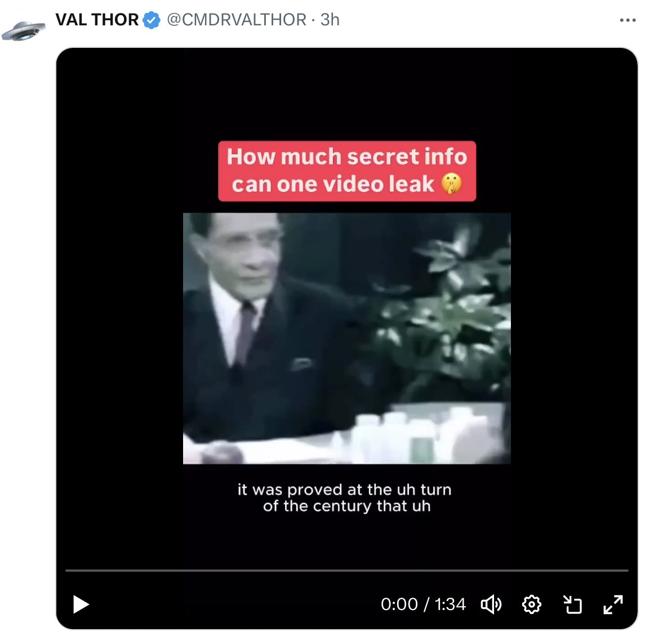Jump to the start of the video timeline
Screen dimensions: 654x641
click(x=66, y=571)
